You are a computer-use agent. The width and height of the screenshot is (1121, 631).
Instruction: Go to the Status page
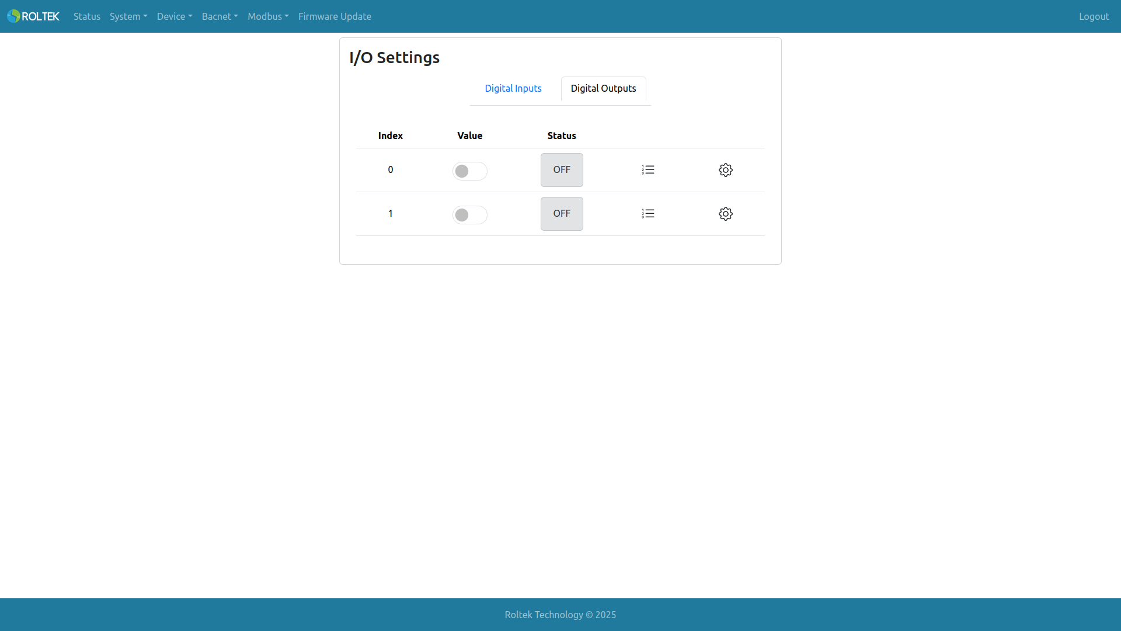[x=87, y=16]
